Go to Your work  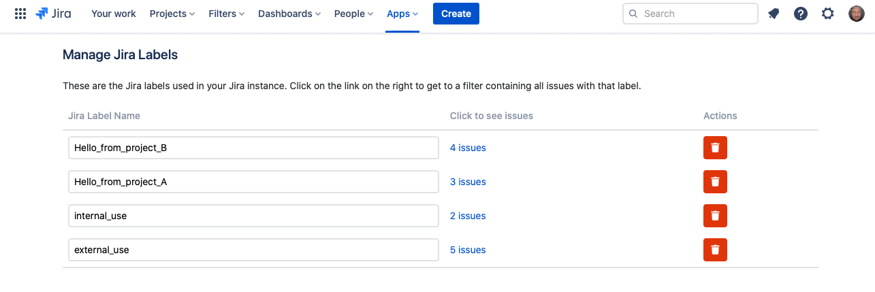tap(114, 14)
